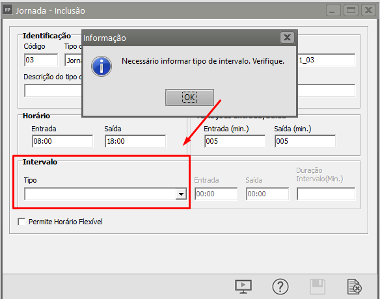Enable Permite Horário Flexível checkbox
Image resolution: width=380 pixels, height=299 pixels.
[x=21, y=222]
